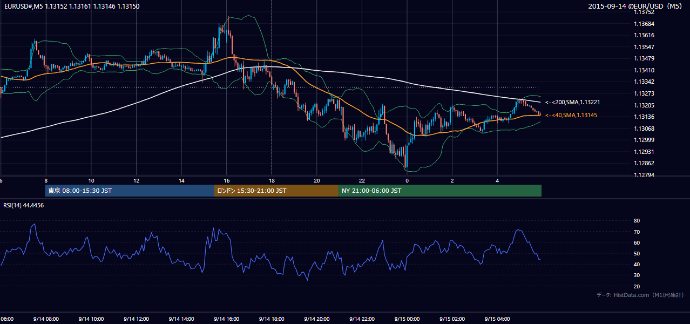
Task: Click price level 1.12862 on axis
Action: point(645,163)
